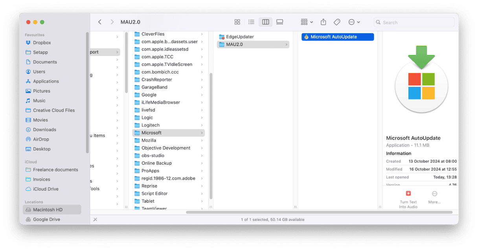
Task: Expand Microsoft folder via its chevron
Action: tap(202, 133)
